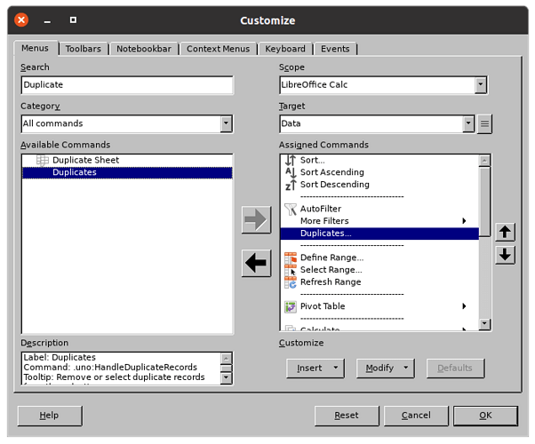Open the Insert dropdown button

[x=315, y=368]
